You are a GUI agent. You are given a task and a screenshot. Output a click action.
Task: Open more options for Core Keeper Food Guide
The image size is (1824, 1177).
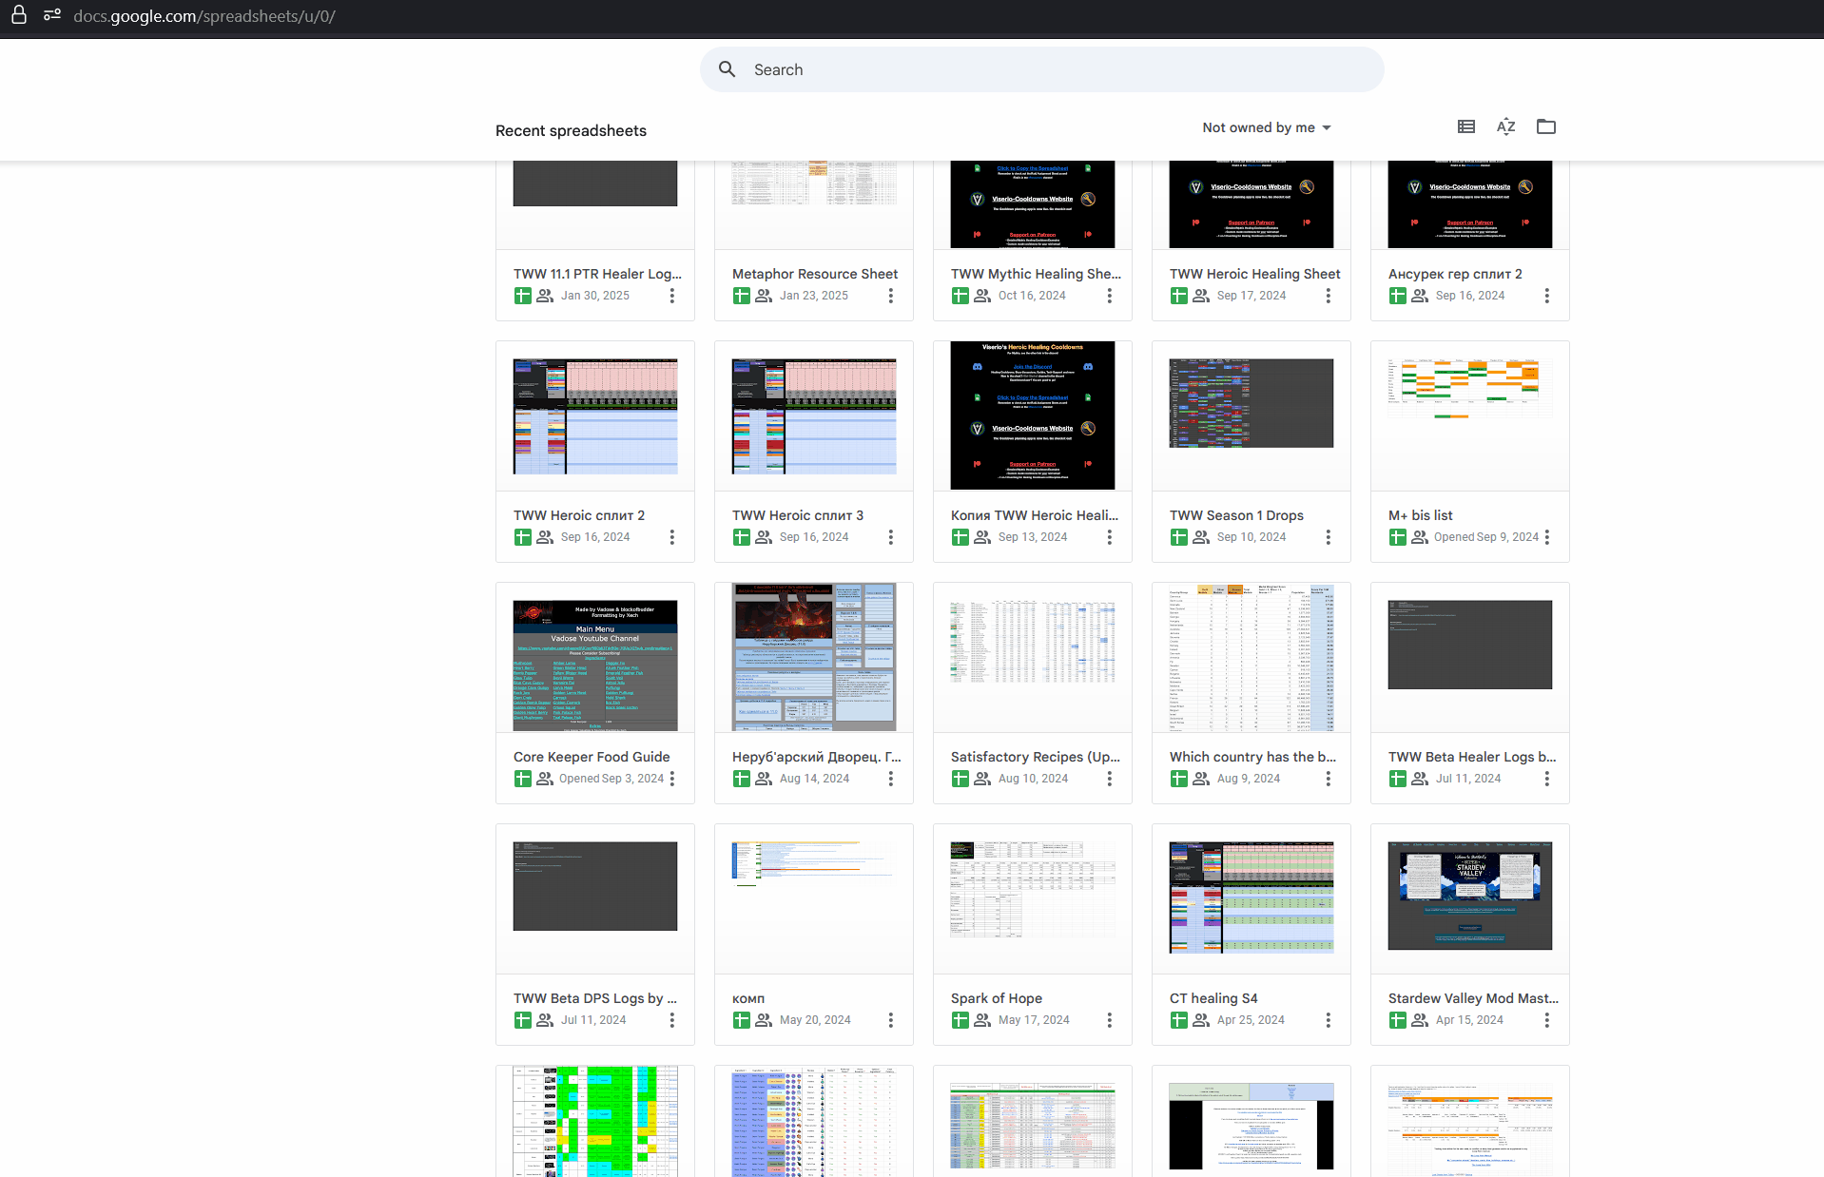[672, 779]
